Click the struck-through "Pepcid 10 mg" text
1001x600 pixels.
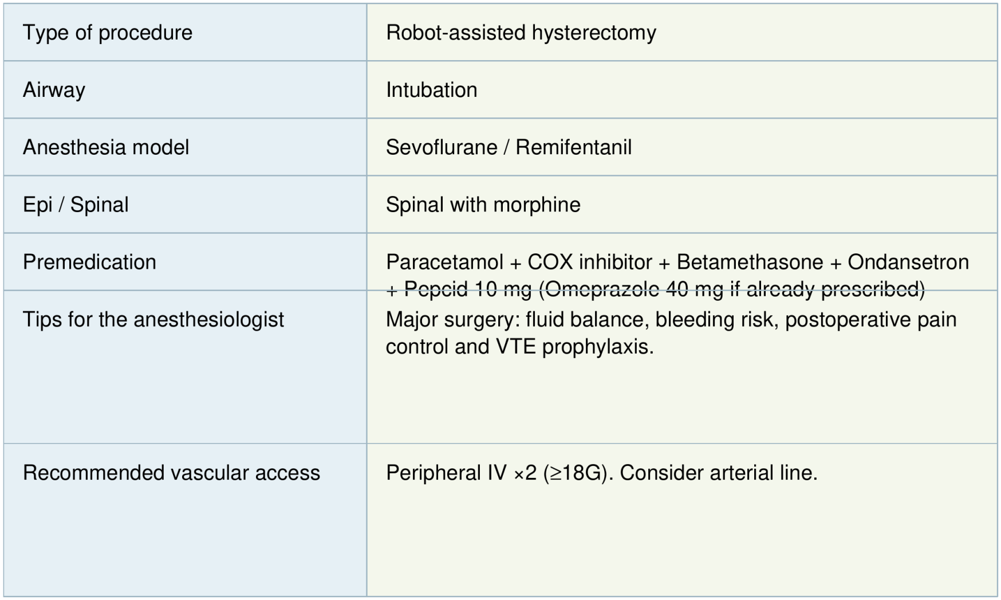pyautogui.click(x=467, y=289)
